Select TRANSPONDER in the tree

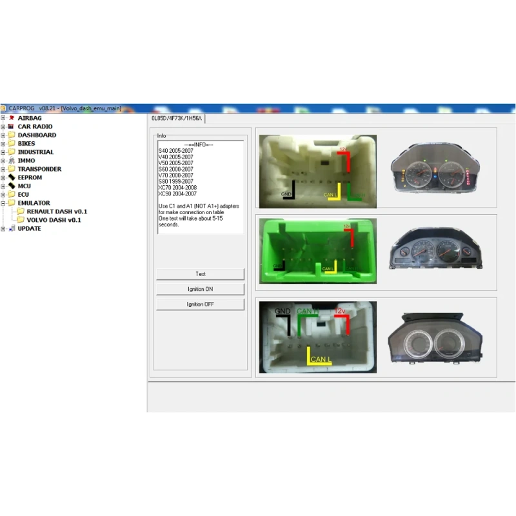click(39, 169)
